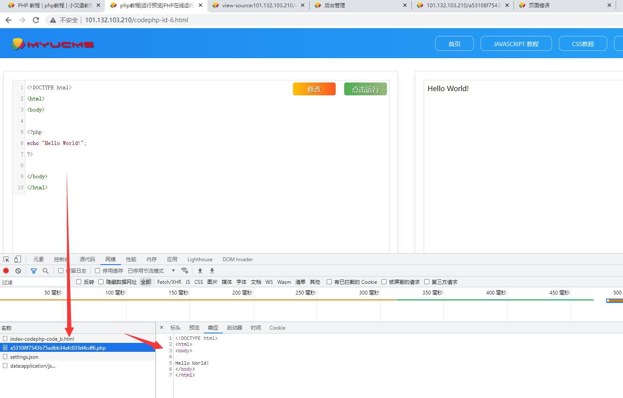
Task: Click the browser address bar URL
Action: point(136,20)
